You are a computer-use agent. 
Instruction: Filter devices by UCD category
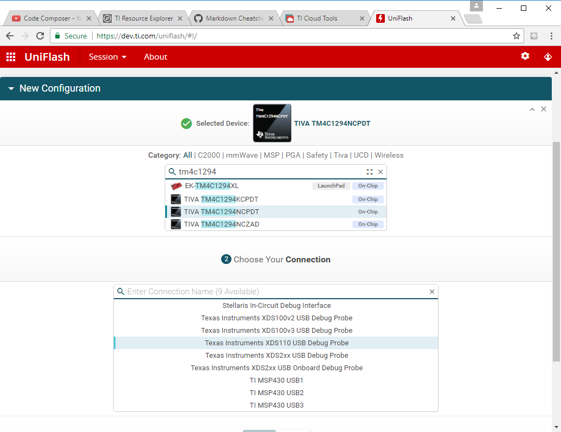(361, 156)
